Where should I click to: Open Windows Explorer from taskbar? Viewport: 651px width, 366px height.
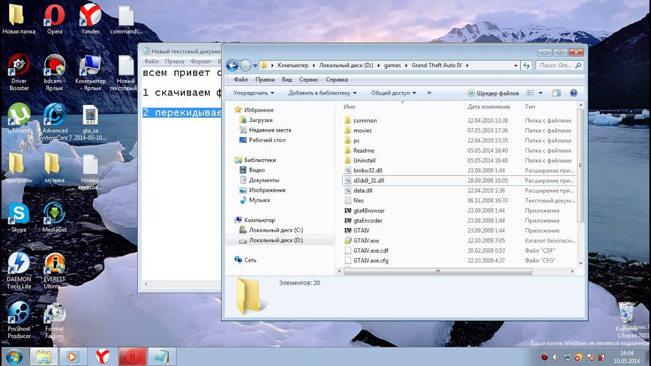(x=44, y=357)
